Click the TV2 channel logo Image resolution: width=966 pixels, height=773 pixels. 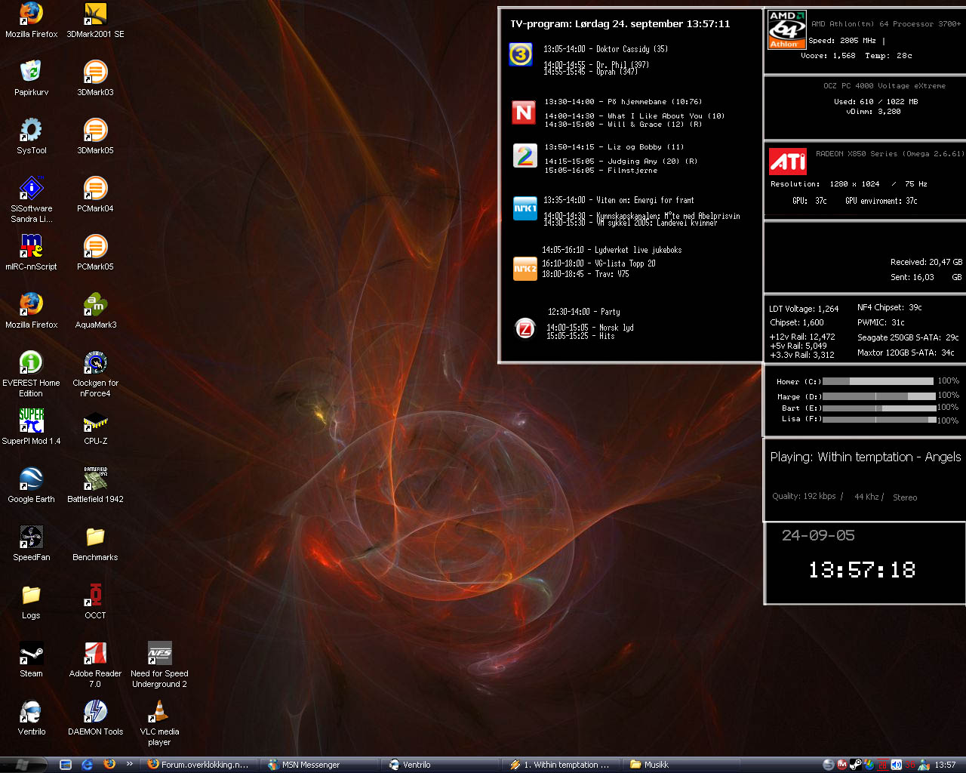[525, 156]
